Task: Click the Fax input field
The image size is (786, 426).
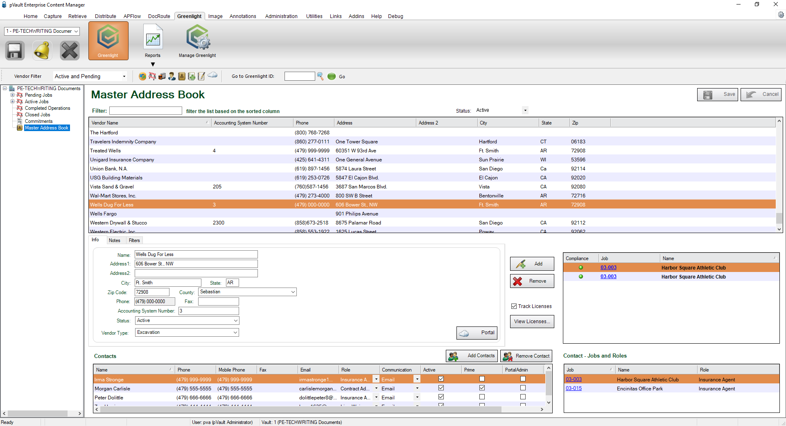Action: (x=219, y=301)
